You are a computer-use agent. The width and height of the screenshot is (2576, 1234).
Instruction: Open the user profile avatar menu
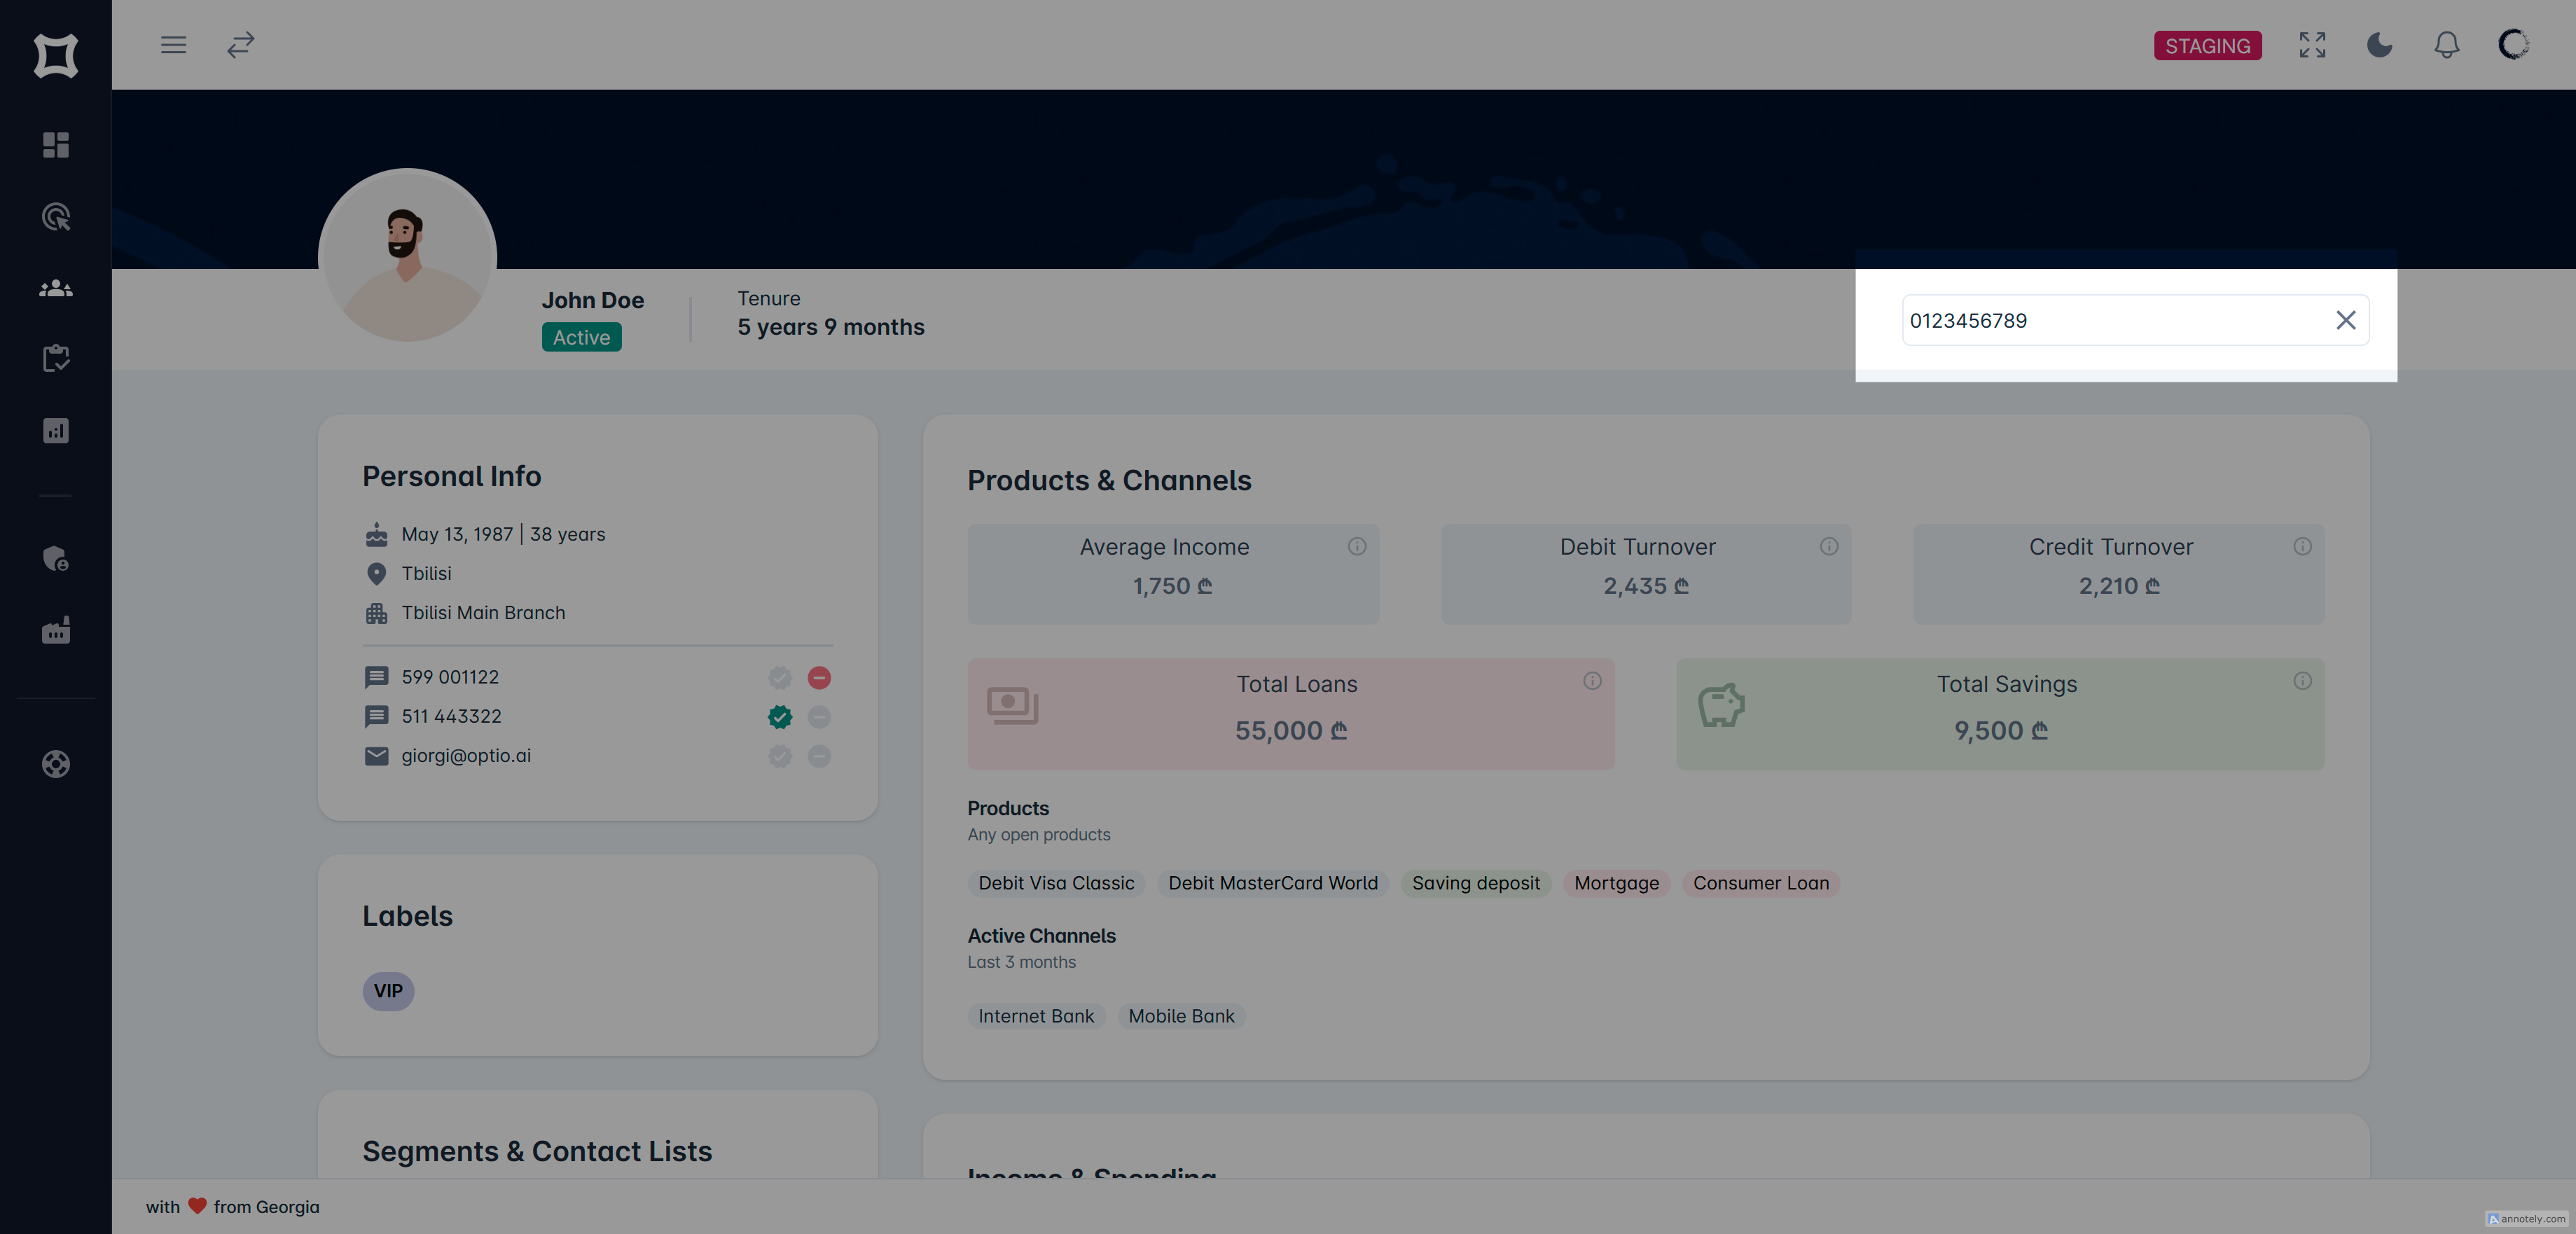coord(2513,45)
